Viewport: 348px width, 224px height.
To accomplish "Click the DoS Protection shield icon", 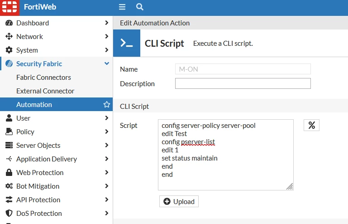I will 9,213.
